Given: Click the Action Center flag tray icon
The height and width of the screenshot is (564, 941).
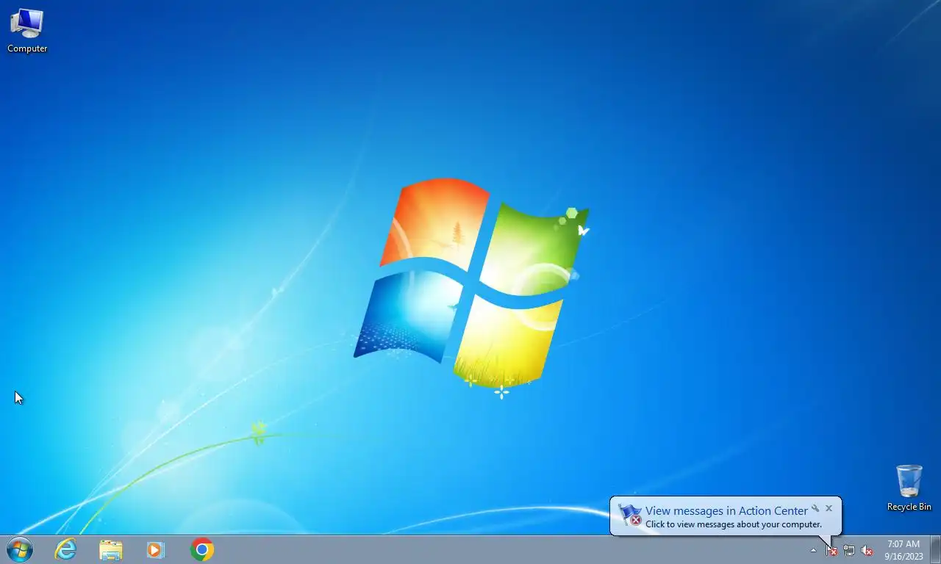Looking at the screenshot, I should click(x=831, y=550).
